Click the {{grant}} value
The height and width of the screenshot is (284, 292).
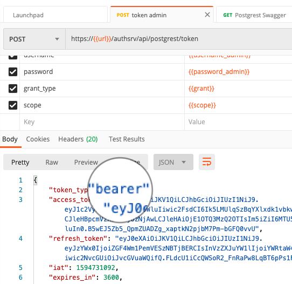(x=201, y=89)
